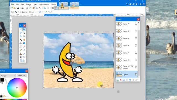Click the Print toolbar icon
This screenshot has height=100, width=177.
tap(22, 8)
